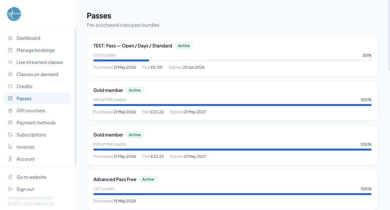
Task: Click the 'Passes' page heading
Action: tap(99, 16)
